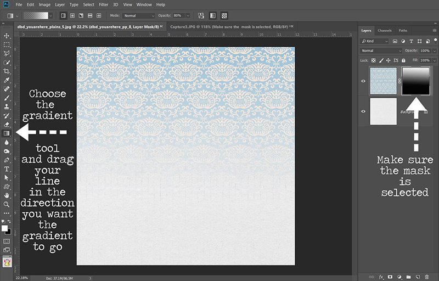Select the Zoom tool
The height and width of the screenshot is (281, 439).
pyautogui.click(x=7, y=204)
